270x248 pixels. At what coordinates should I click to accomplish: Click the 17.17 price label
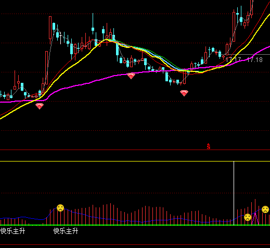pos(233,60)
